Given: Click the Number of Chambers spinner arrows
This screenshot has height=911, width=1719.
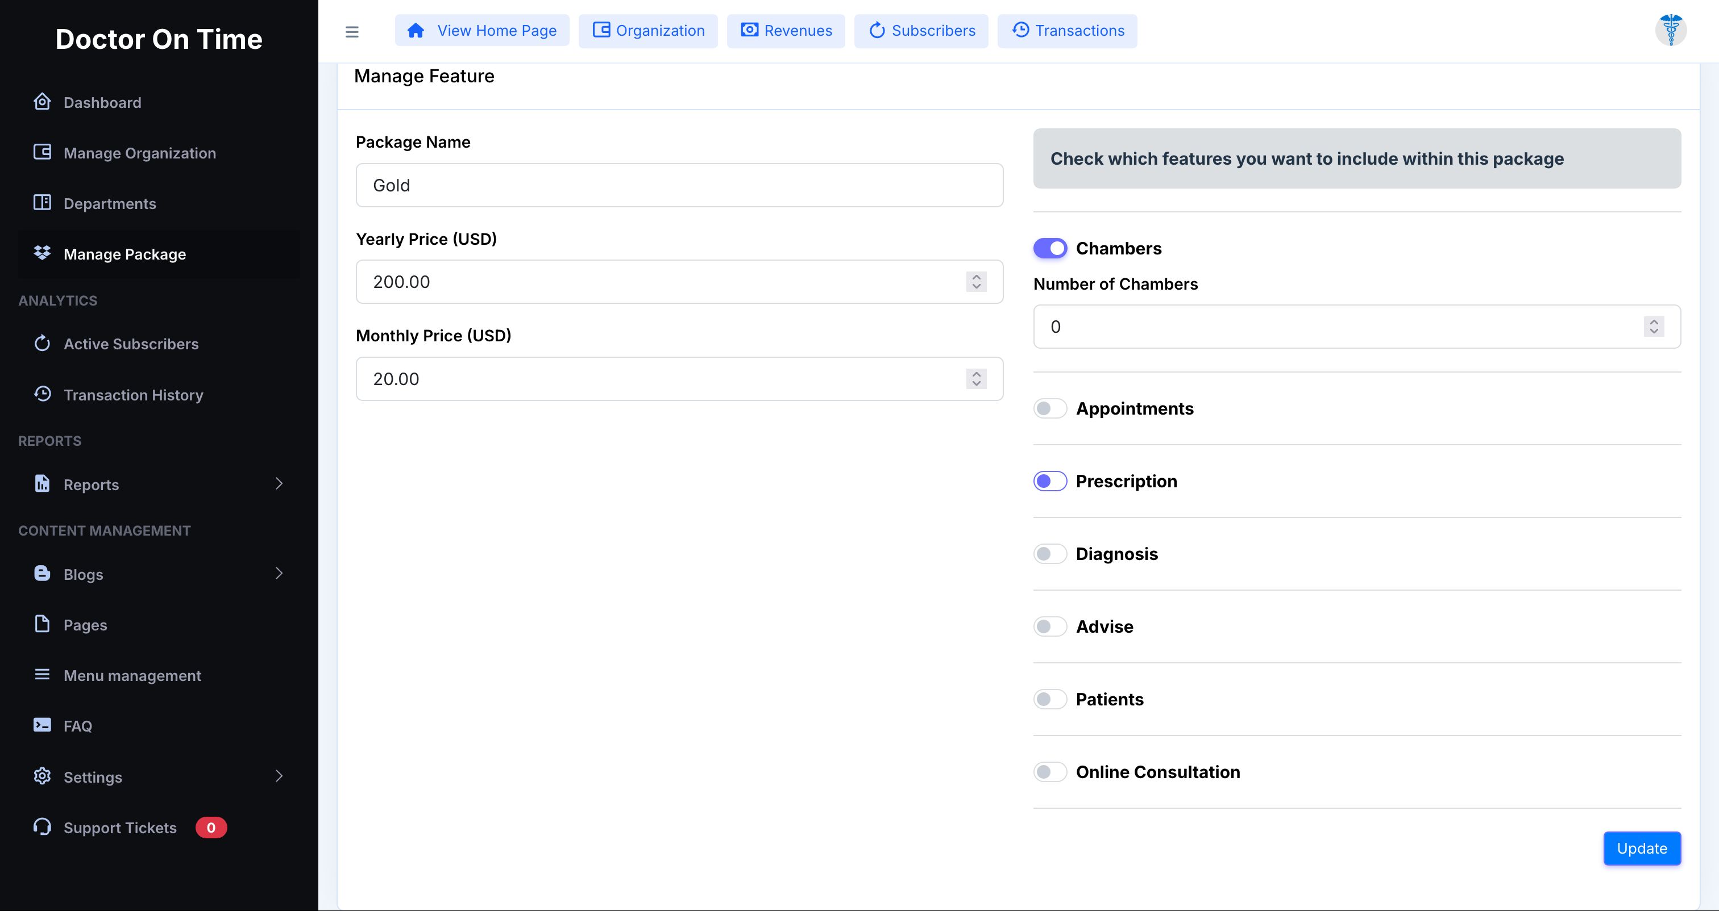Looking at the screenshot, I should 1654,327.
